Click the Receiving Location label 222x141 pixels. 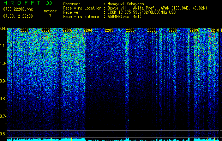tap(82, 8)
